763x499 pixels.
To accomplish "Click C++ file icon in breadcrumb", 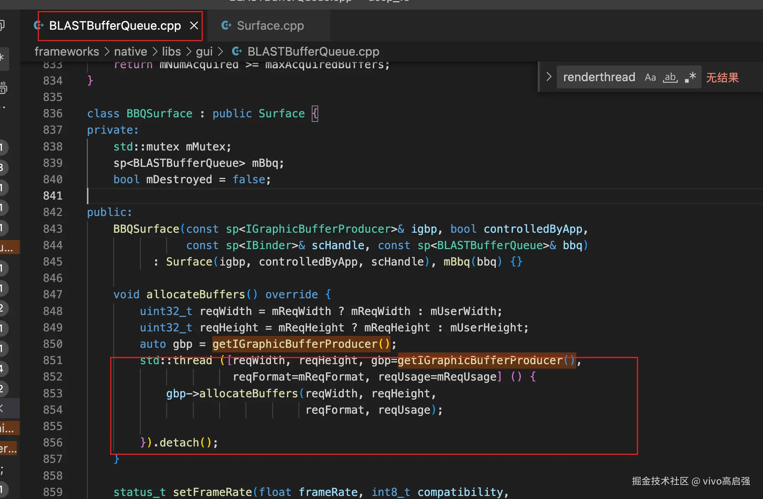I will [x=237, y=51].
